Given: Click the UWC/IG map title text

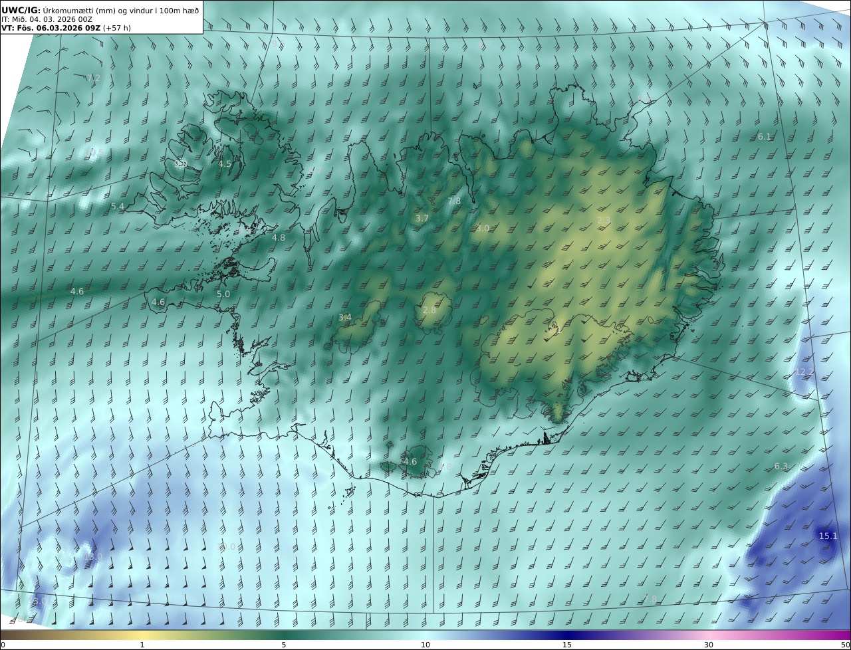Looking at the screenshot, I should point(100,10).
